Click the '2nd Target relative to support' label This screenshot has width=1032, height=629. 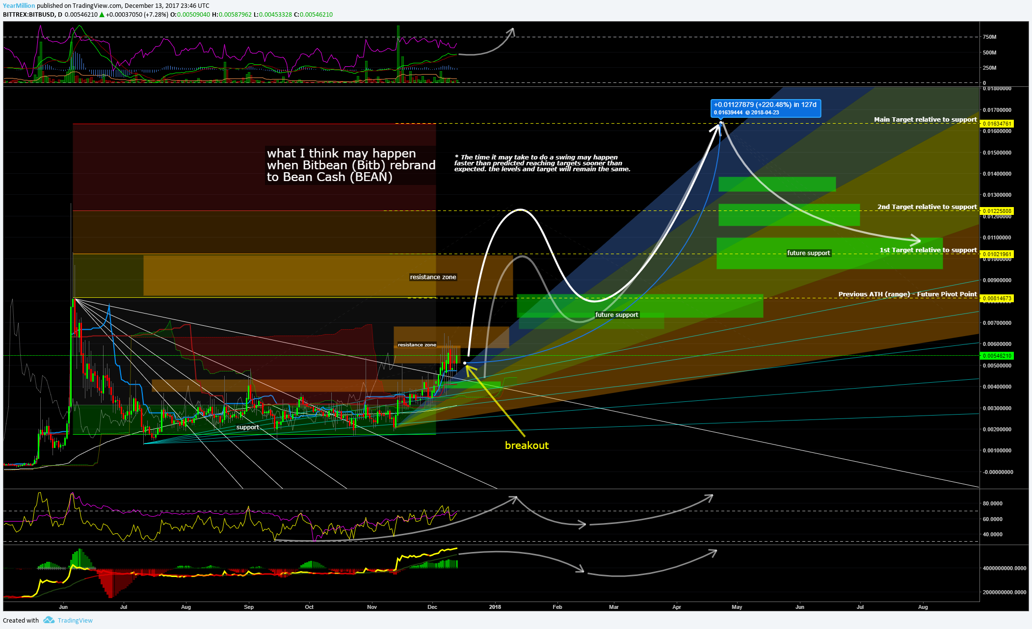pos(927,207)
